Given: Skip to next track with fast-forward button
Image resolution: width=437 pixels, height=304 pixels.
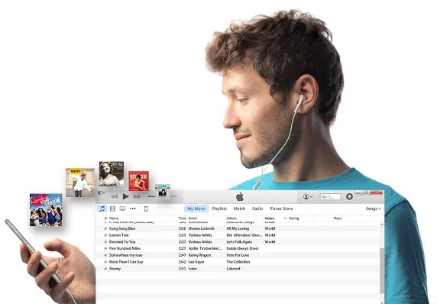Looking at the screenshot, I should click(x=137, y=196).
